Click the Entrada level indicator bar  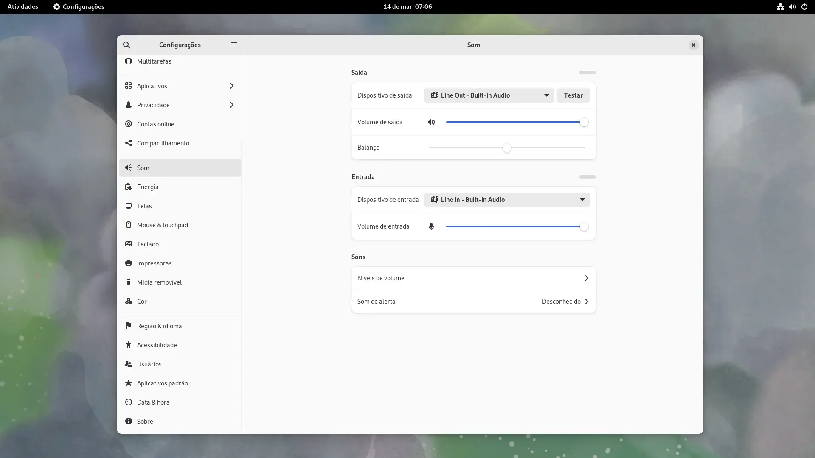(x=587, y=177)
